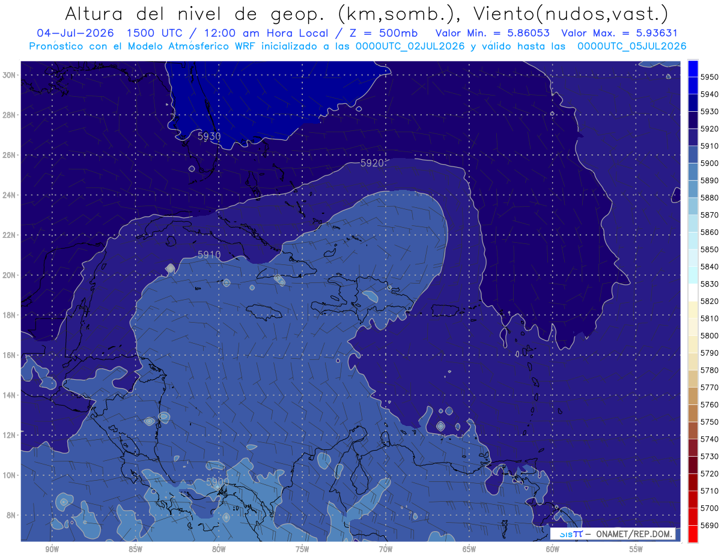Click the 5900 value on the color scale
The image size is (721, 557).
[710, 163]
